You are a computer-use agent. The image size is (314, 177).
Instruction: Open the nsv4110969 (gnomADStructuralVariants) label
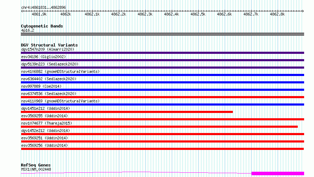pyautogui.click(x=60, y=101)
